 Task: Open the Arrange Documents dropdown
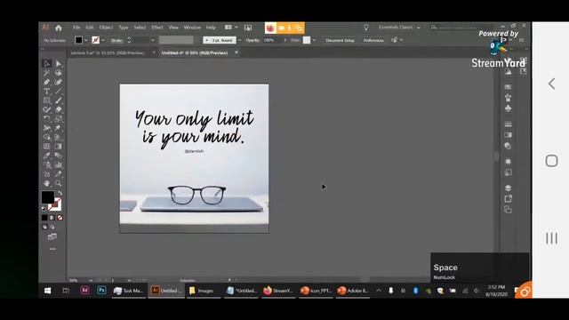231,28
